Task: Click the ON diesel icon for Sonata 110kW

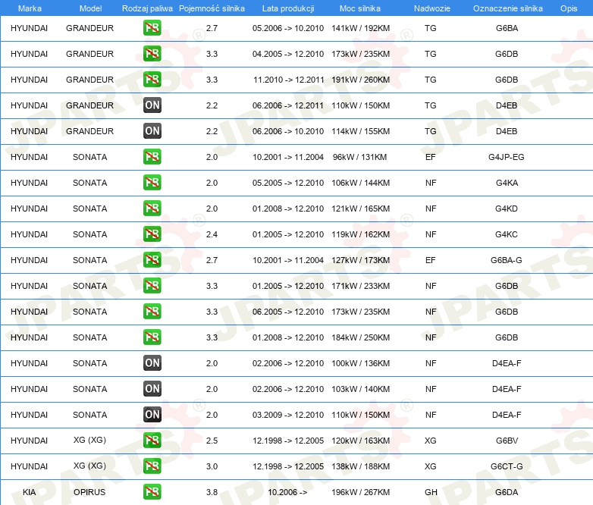Action: tap(152, 414)
